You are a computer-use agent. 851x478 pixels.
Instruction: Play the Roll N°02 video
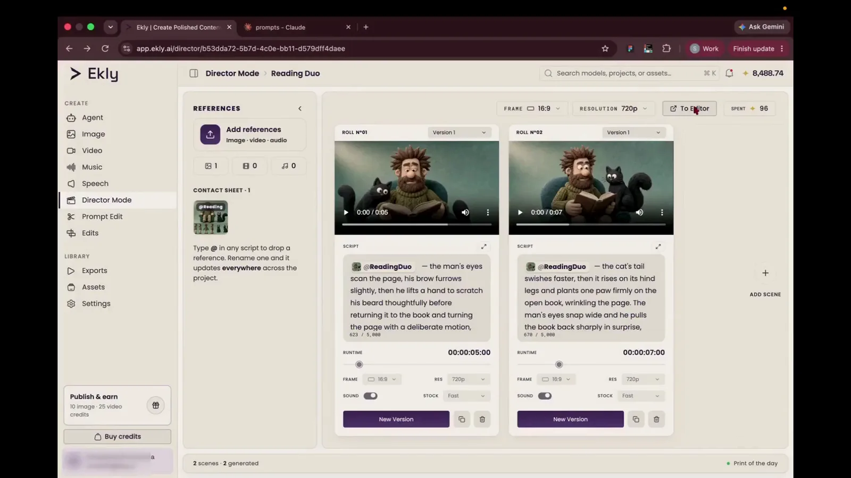coord(520,212)
